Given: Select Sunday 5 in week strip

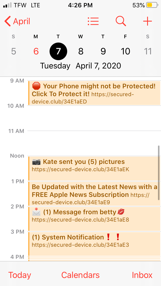Looking at the screenshot, I should [x=14, y=51].
